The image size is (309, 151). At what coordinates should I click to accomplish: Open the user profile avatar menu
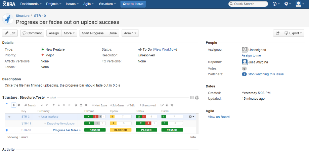pyautogui.click(x=300, y=4)
